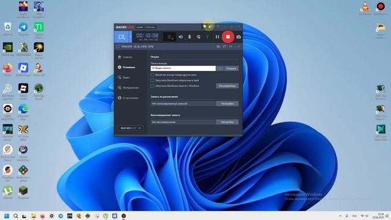Viewport: 391px width, 220px height.
Task: Select the screen recording mode button
Action: pos(122,37)
